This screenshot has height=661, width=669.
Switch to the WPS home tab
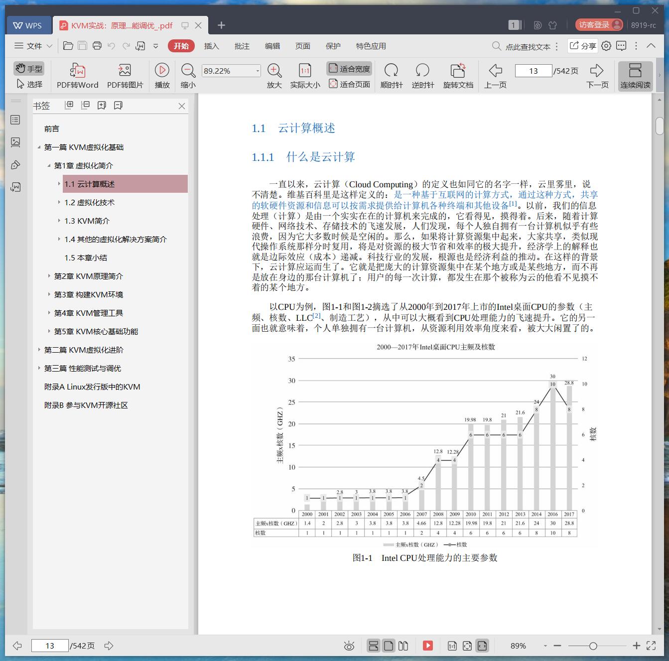[28, 25]
